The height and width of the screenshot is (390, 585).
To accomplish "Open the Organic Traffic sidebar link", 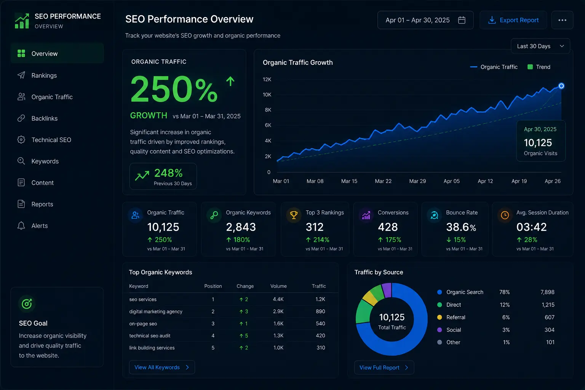I will [x=57, y=97].
